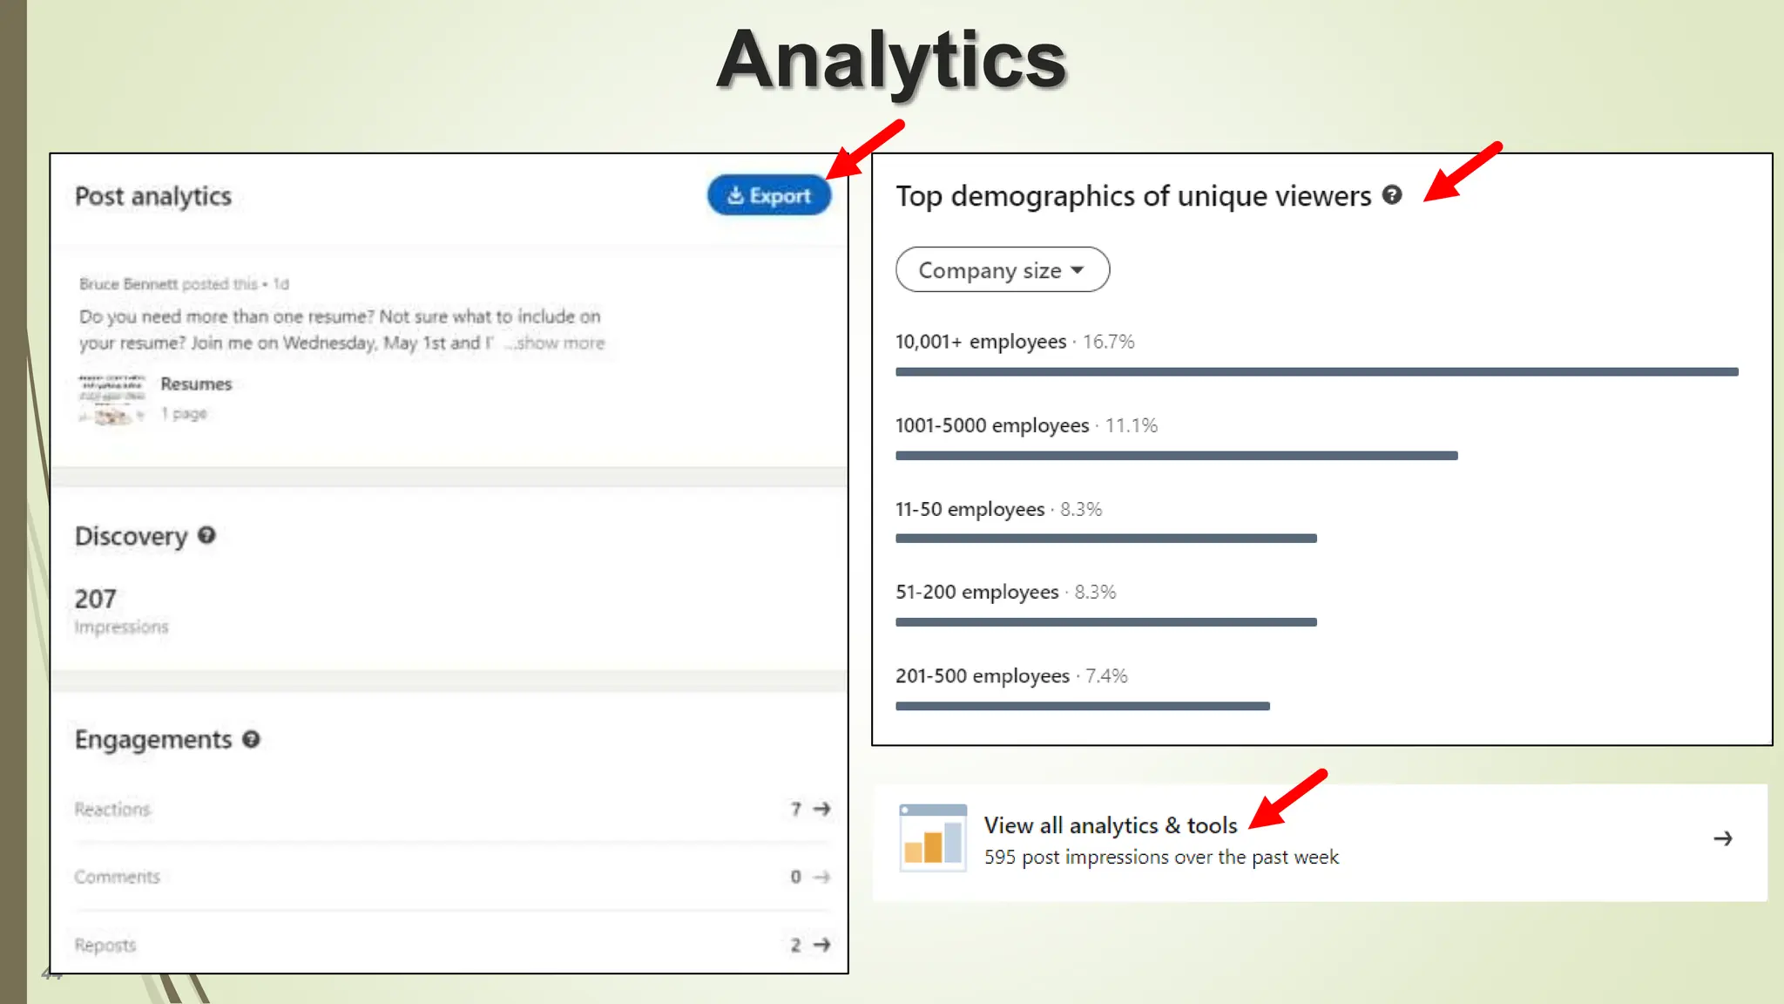Screen dimensions: 1784x1004
Task: Select the Comments engagement row
Action: (452, 877)
